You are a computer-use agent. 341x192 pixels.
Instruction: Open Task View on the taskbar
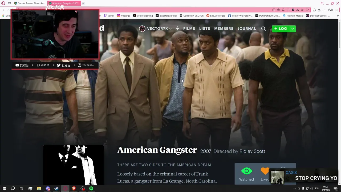tap(21, 189)
